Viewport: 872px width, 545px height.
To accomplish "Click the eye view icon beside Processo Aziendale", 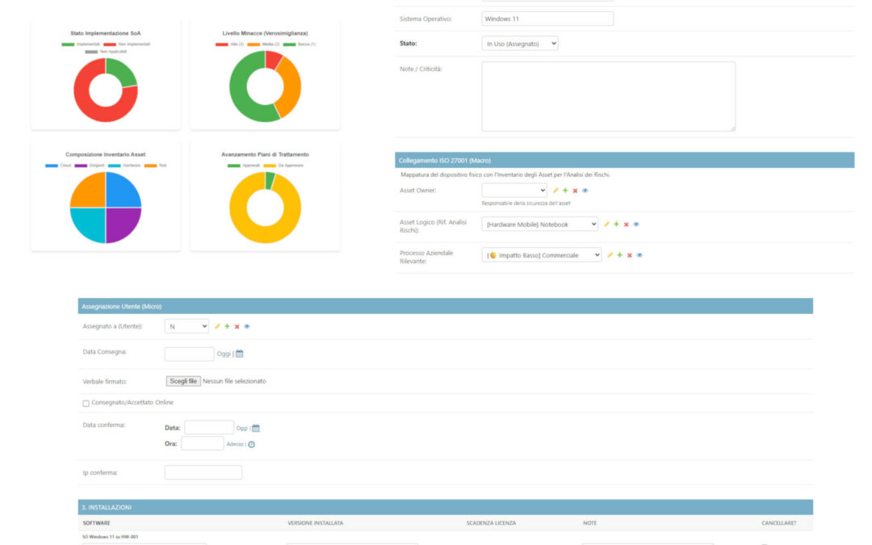I will click(639, 255).
